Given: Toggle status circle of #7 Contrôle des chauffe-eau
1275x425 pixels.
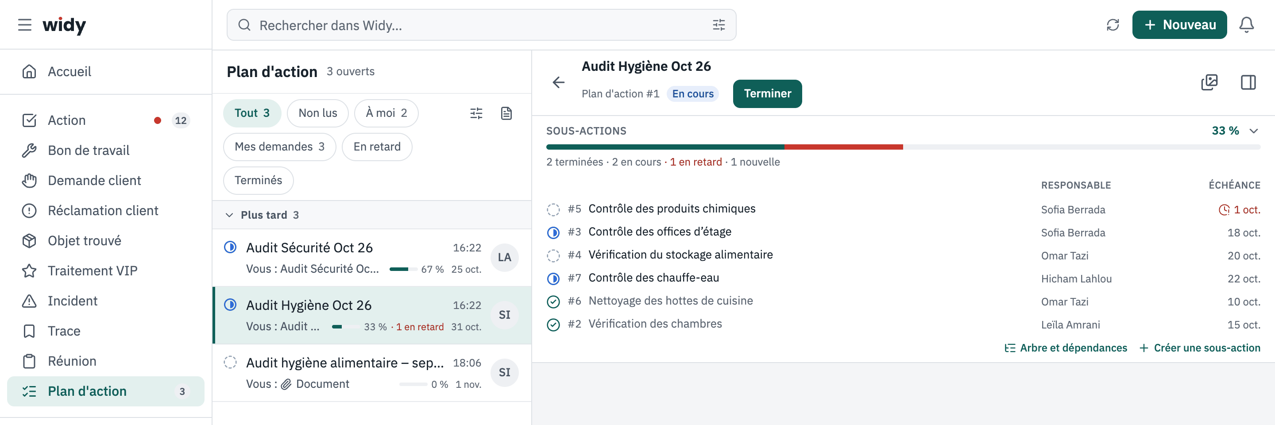Looking at the screenshot, I should point(553,278).
